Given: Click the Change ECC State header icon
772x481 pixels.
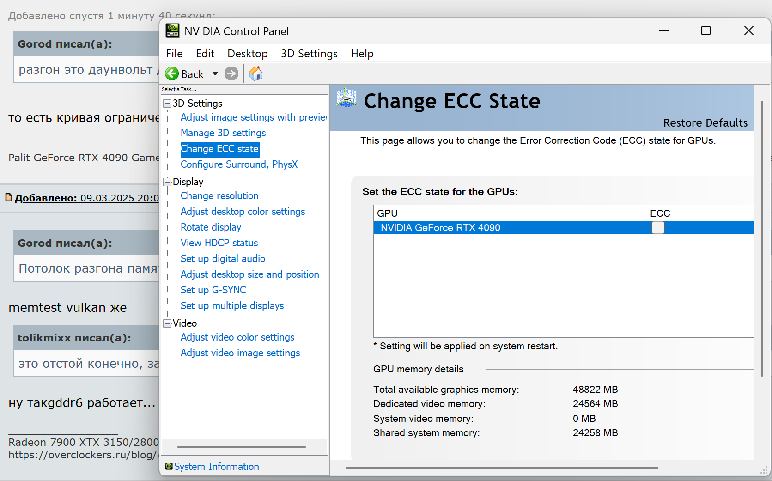Looking at the screenshot, I should pyautogui.click(x=346, y=98).
